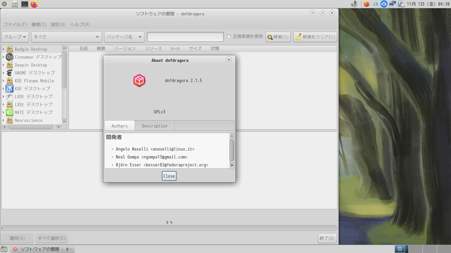
Task: Launch Firefox from the top panel
Action: (34, 4)
